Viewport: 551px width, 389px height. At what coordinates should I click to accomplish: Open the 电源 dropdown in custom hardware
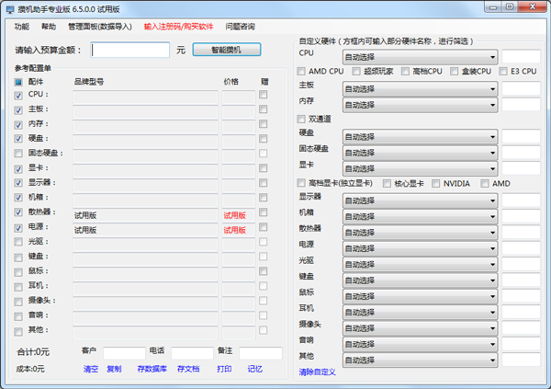tap(420, 246)
